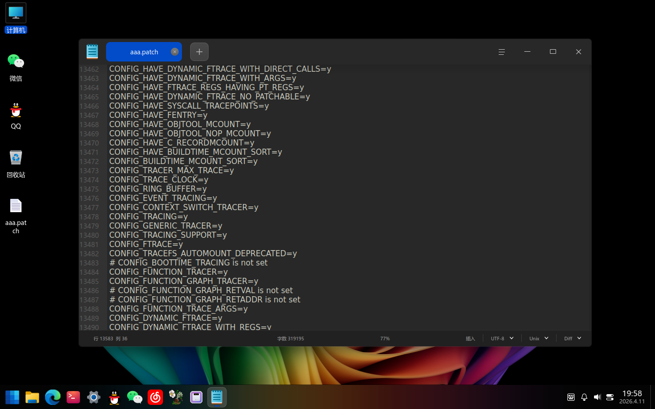Click line CONFIG_FTRACE=y in the editor
655x409 pixels.
pos(146,244)
